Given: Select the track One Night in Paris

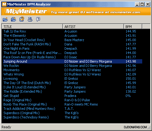Looking at the screenshot, I should [x=73, y=48].
